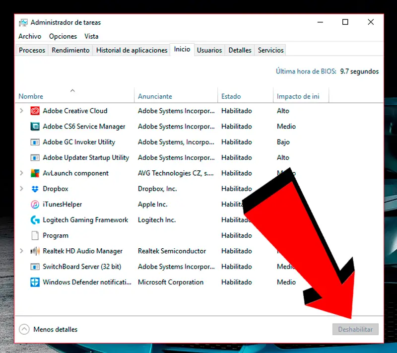
Task: Select the iTunesHelper name
Action: 63,205
